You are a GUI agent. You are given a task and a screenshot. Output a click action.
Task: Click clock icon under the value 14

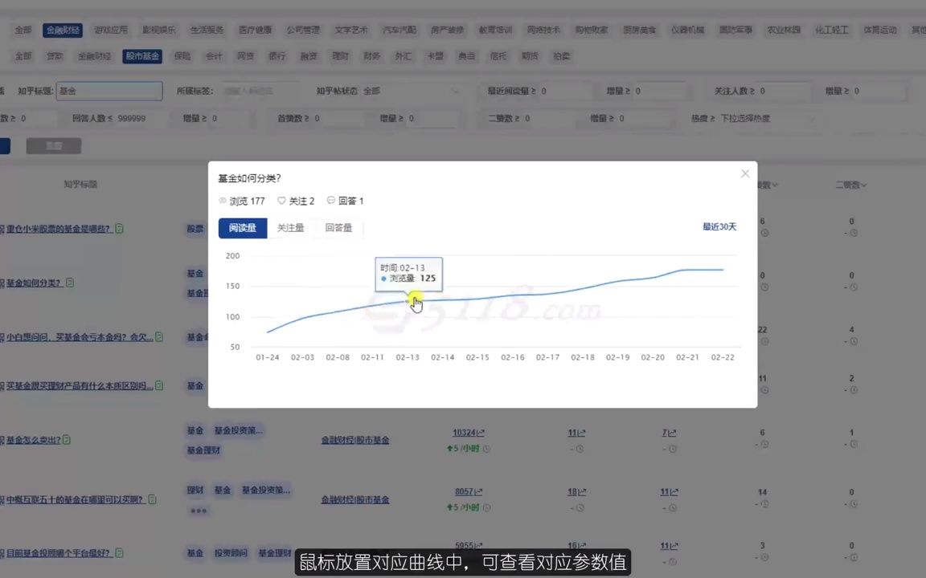(764, 503)
